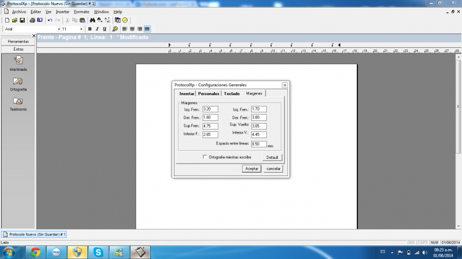Open the Formato menu

(x=81, y=12)
